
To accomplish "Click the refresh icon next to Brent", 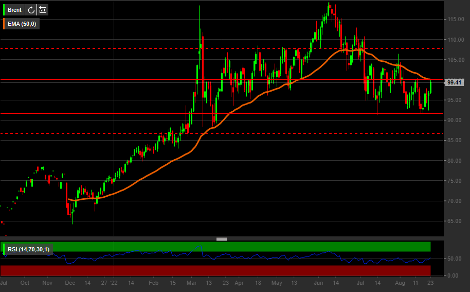I will (31, 10).
